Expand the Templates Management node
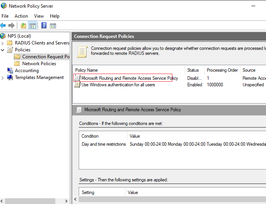266x204 pixels. click(x=3, y=78)
